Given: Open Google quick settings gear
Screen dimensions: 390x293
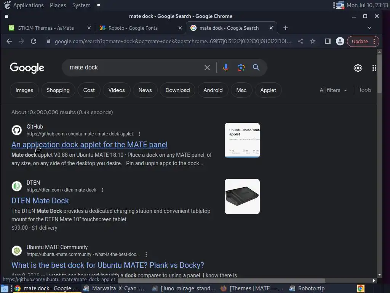Looking at the screenshot, I should click(358, 68).
